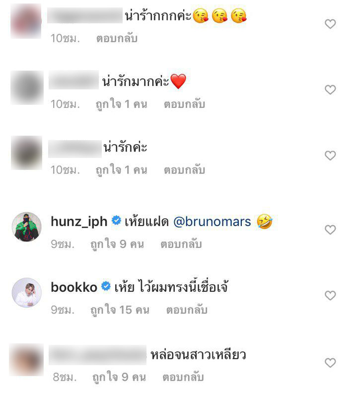This screenshot has width=357, height=399.
Task: Reply to หล่อจนสาวเหลียว comment
Action: (183, 377)
